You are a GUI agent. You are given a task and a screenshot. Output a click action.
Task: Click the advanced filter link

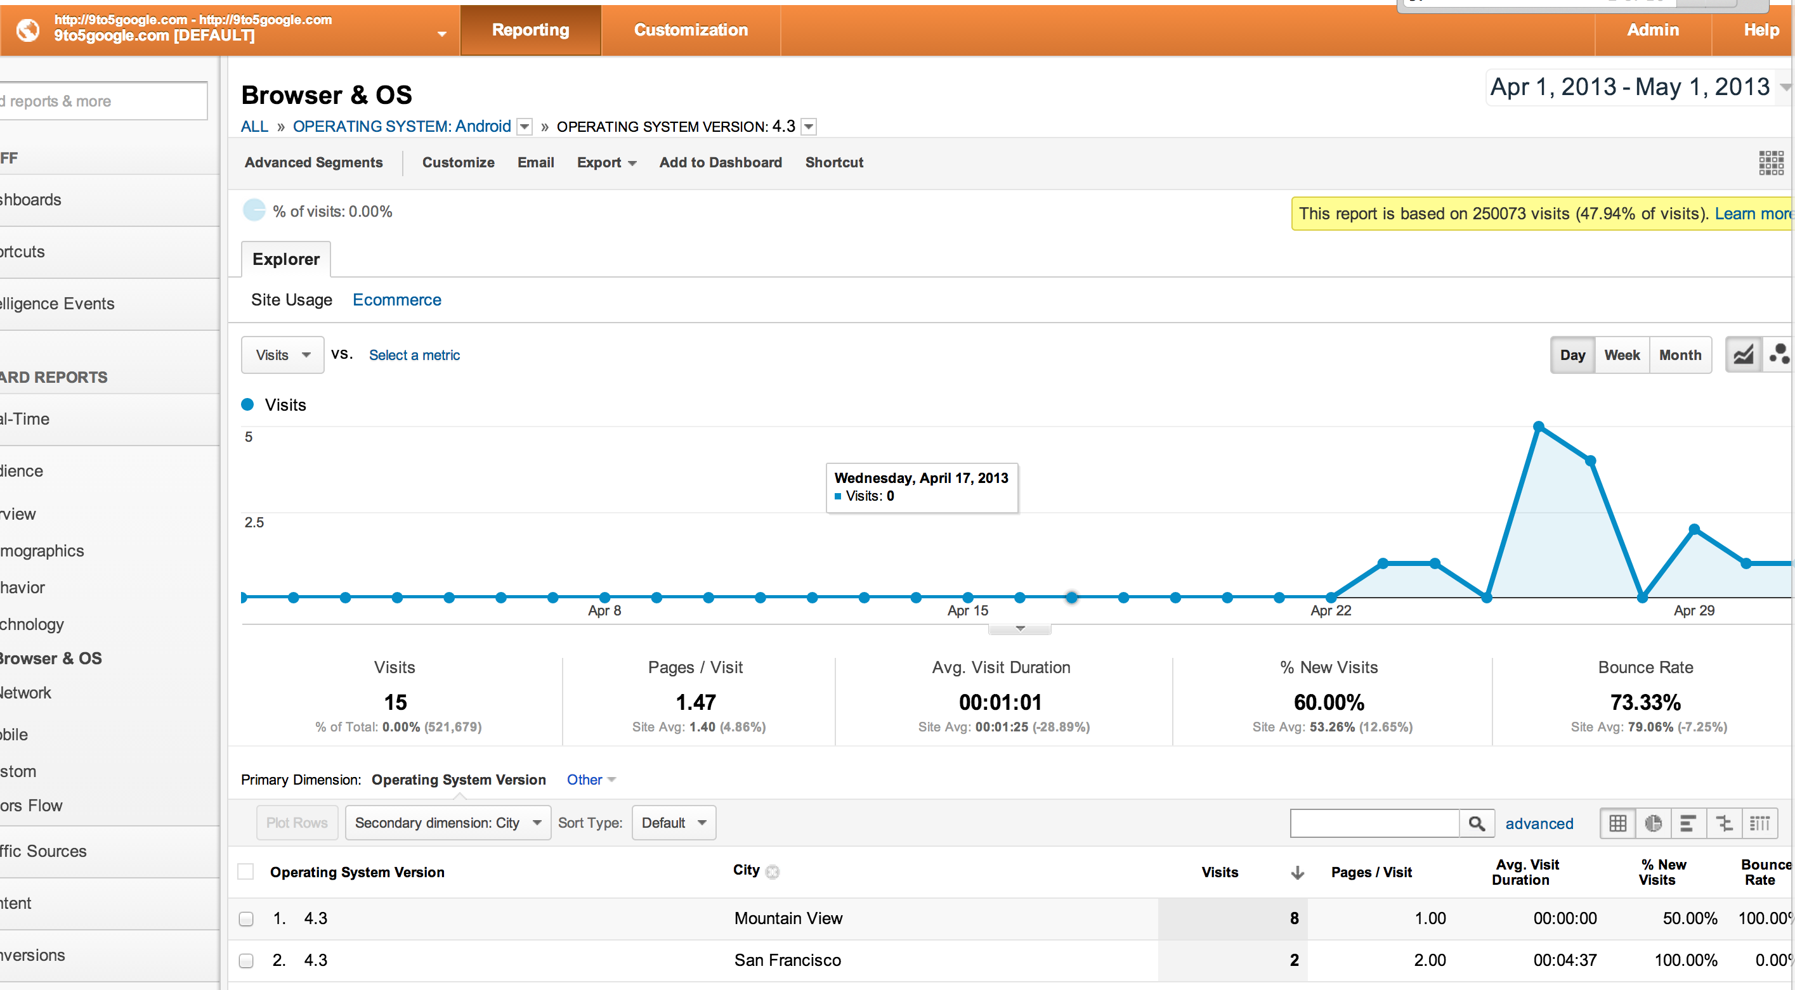1539,823
